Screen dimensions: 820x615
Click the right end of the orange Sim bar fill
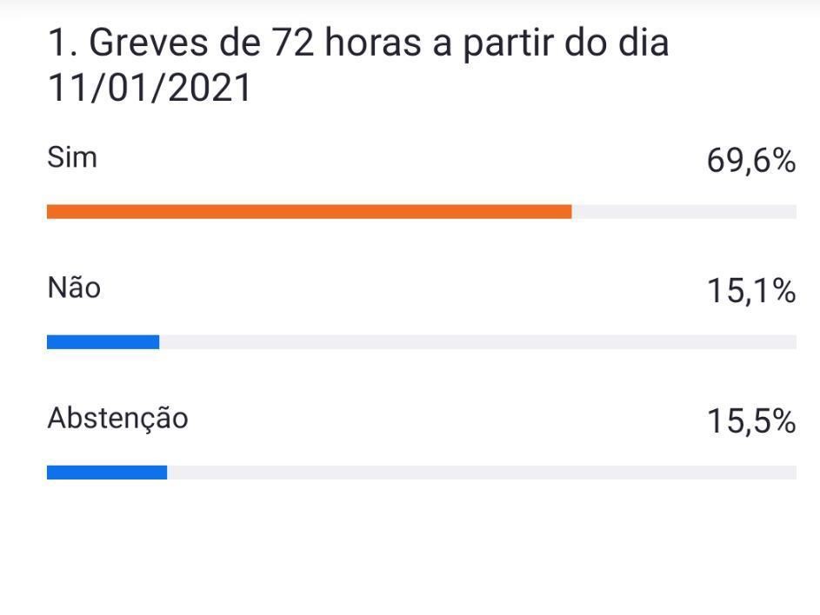[567, 211]
